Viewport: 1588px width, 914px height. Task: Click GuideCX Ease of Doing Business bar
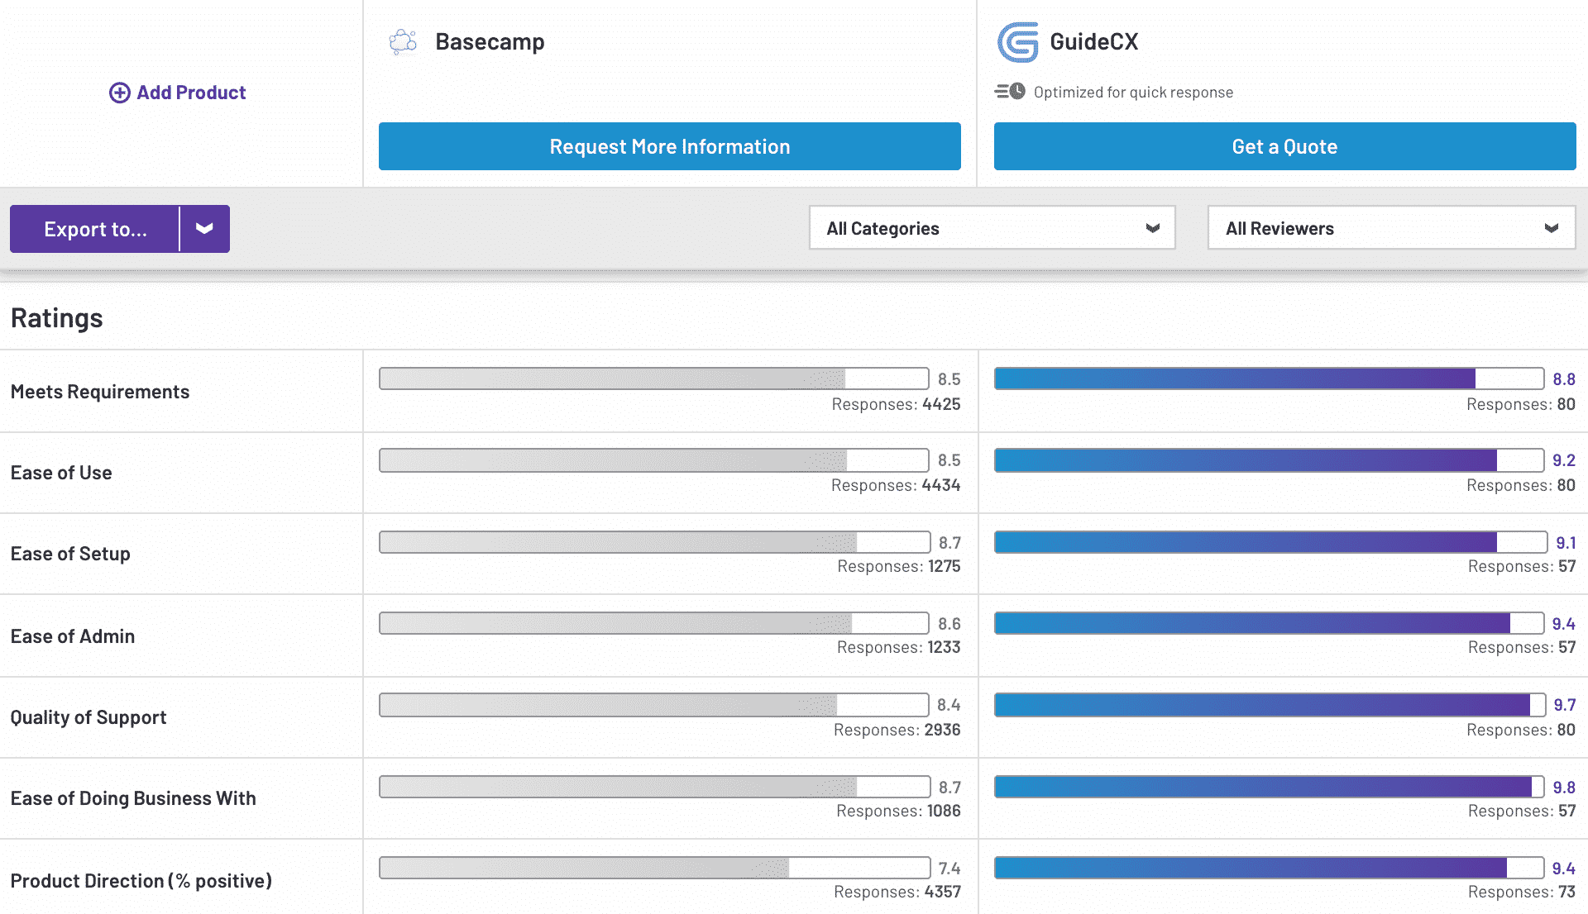[1269, 787]
